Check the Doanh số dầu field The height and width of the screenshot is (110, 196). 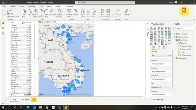179,46
